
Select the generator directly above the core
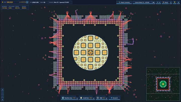pyautogui.click(x=90, y=45)
